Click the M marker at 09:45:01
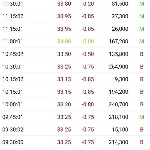 pos(142,117)
